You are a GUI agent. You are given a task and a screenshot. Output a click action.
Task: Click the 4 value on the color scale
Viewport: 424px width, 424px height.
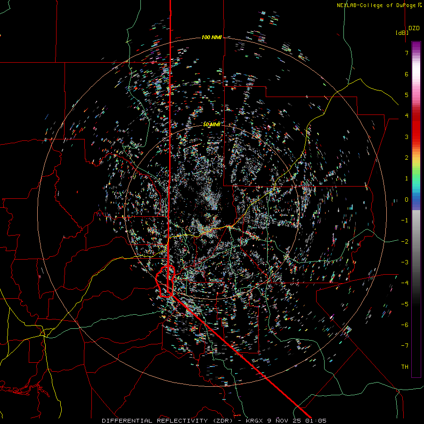(407, 116)
